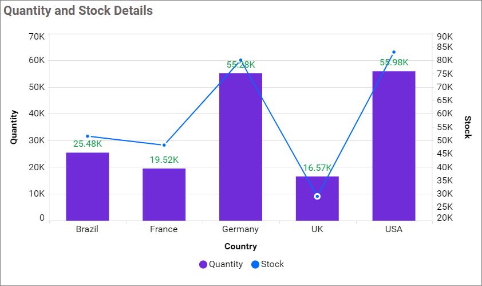Click the Germany axis label
The image size is (482, 286).
pyautogui.click(x=240, y=229)
